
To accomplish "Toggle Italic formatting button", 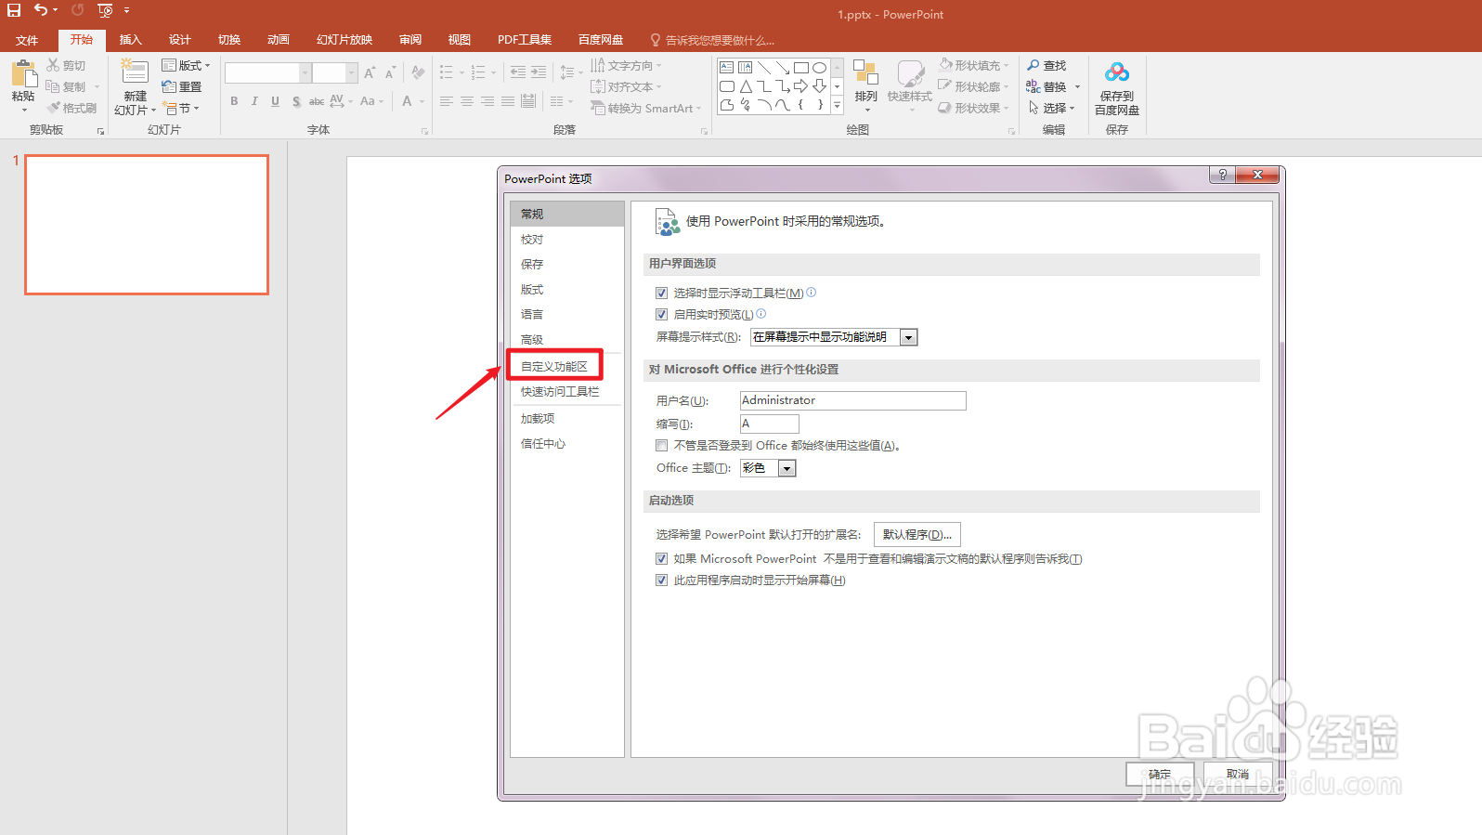I will point(254,101).
